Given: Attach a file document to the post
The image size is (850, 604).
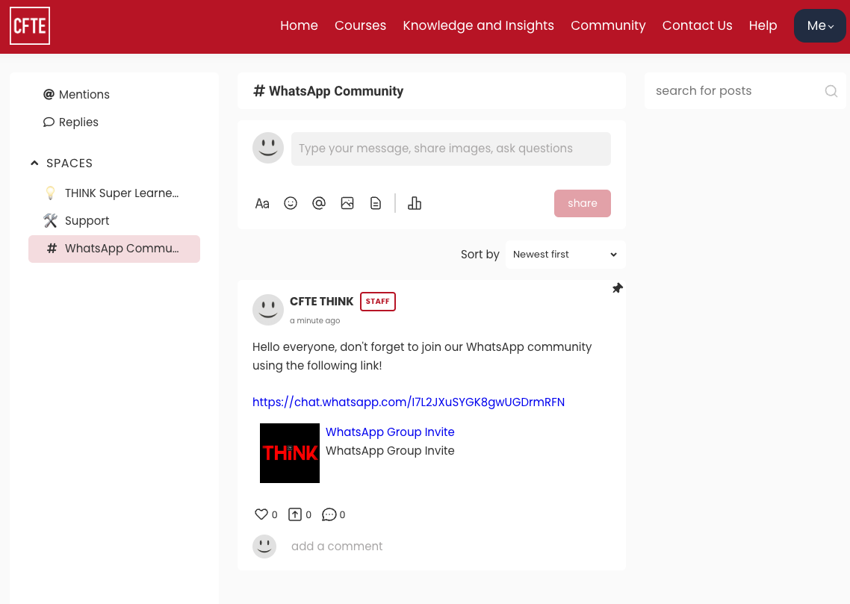Looking at the screenshot, I should [376, 203].
